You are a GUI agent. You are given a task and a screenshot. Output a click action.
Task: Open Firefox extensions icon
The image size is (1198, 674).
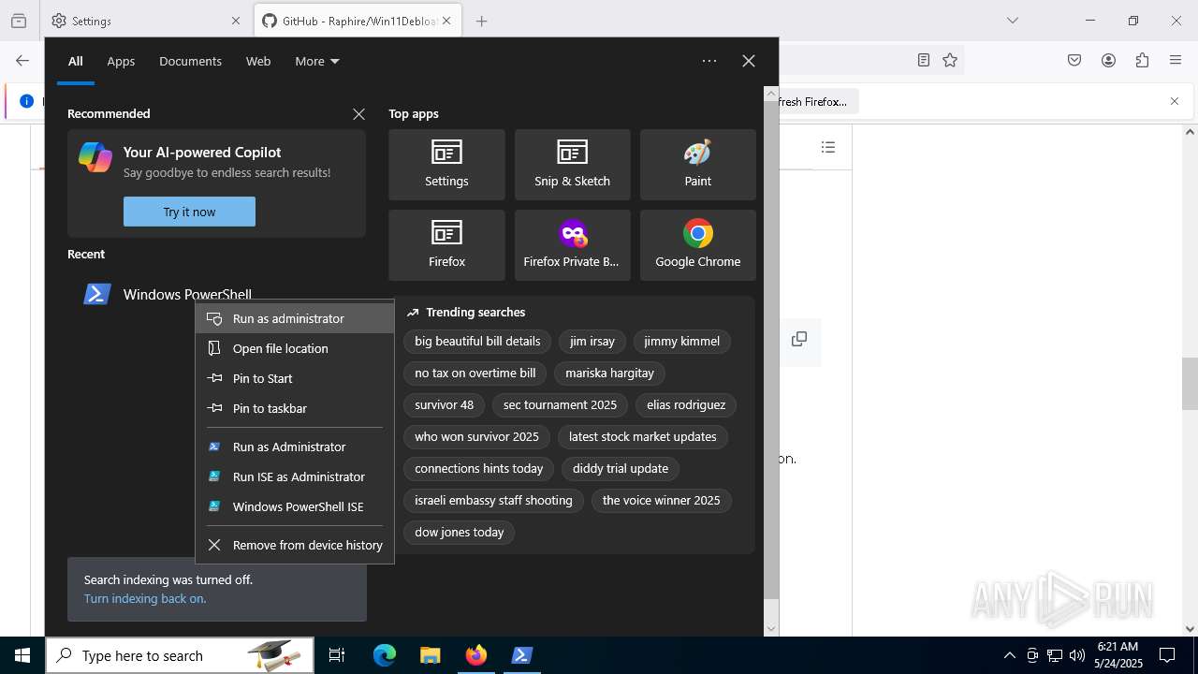tap(1142, 60)
